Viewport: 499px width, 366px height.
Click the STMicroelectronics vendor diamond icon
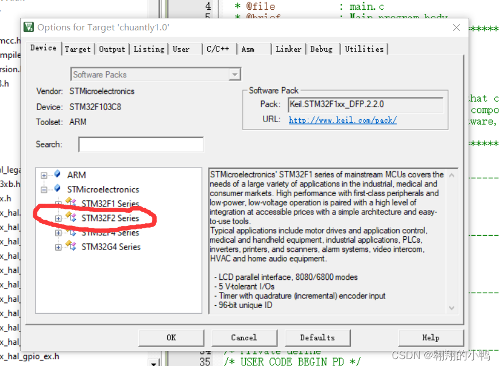pyautogui.click(x=57, y=188)
